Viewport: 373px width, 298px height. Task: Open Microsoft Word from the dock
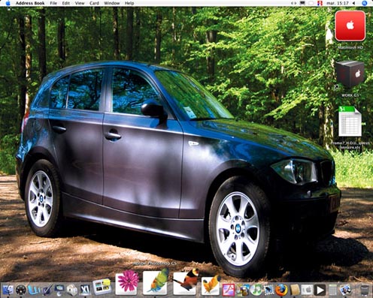[34, 290]
